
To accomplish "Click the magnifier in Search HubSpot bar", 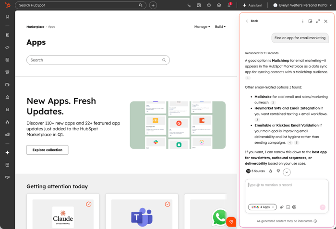I will [141, 5].
